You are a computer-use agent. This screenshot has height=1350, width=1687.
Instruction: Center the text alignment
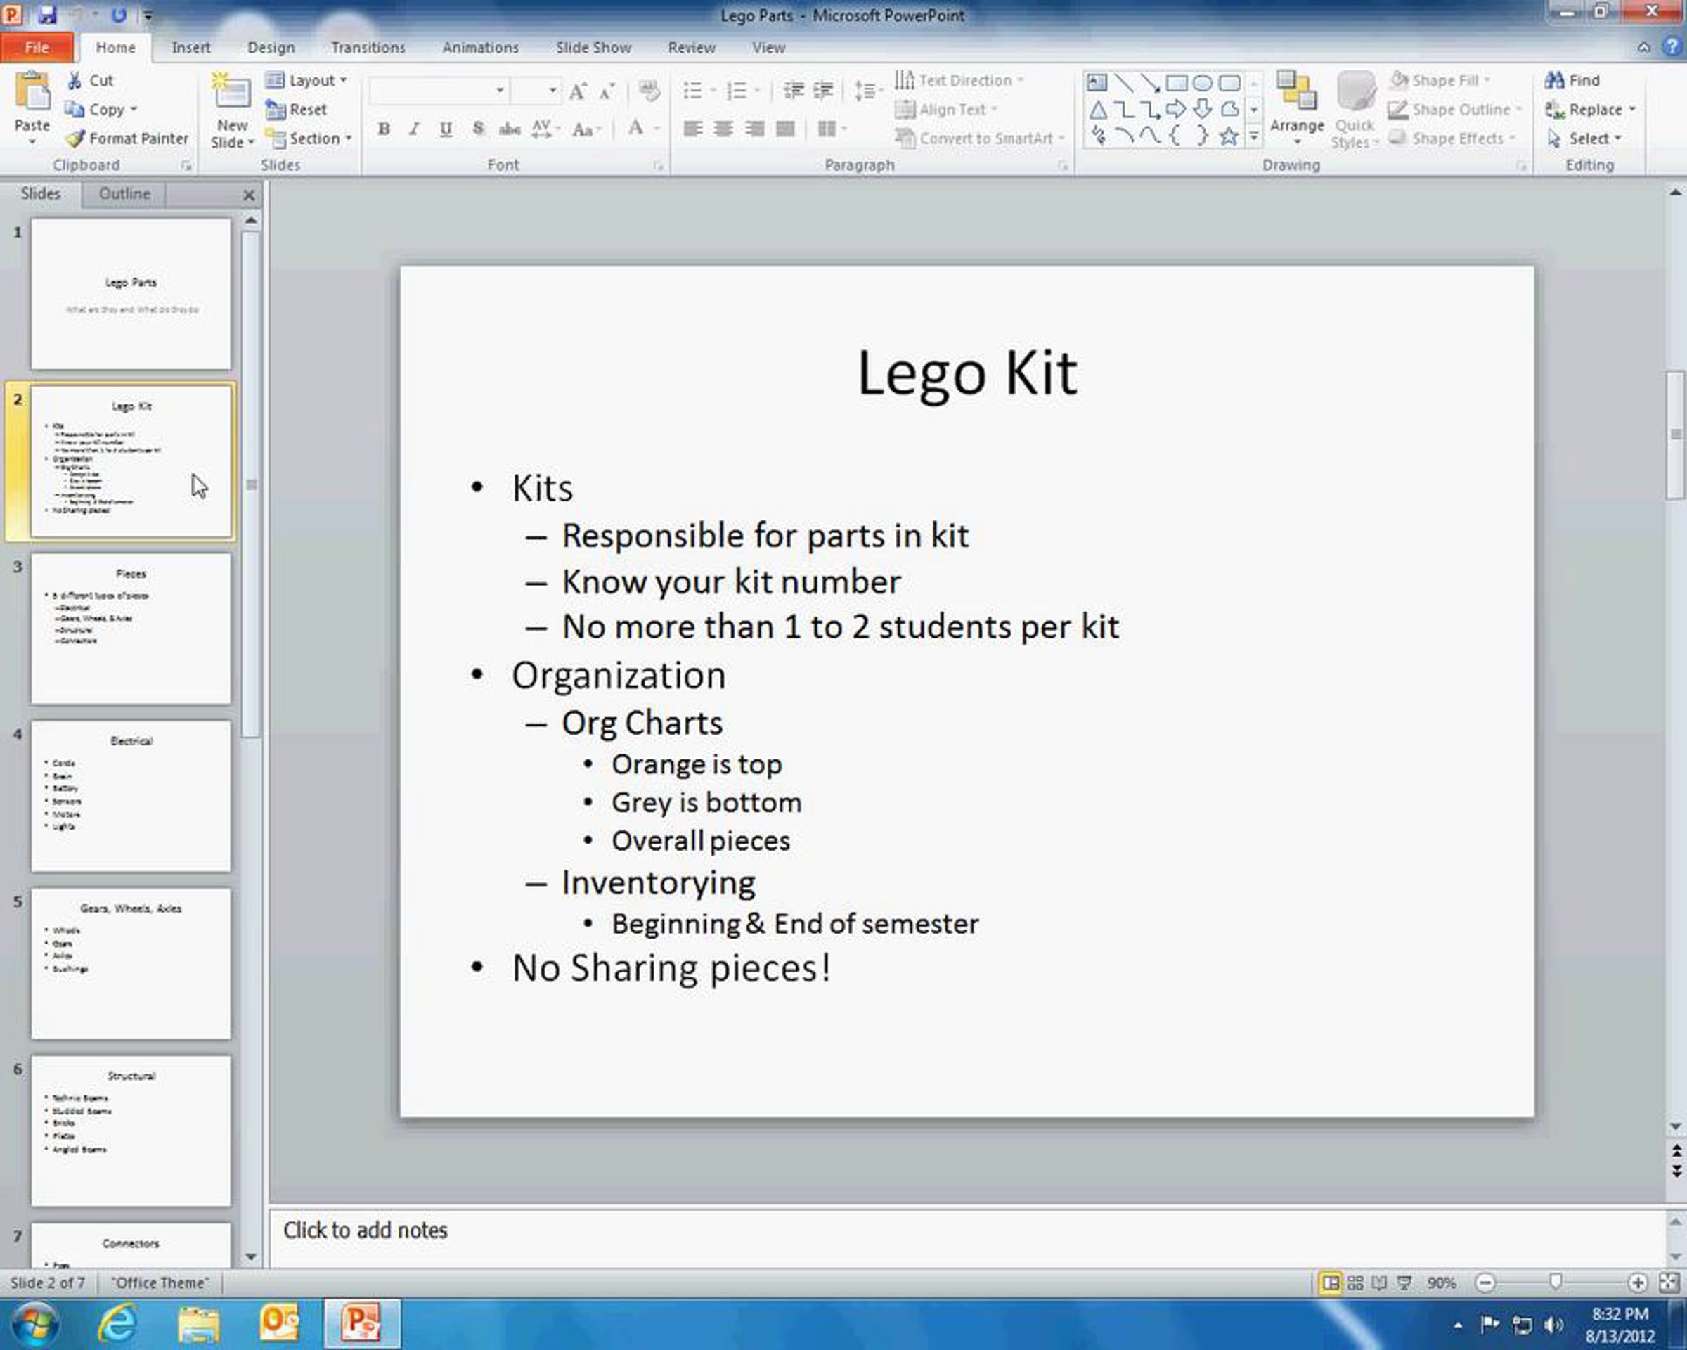(724, 129)
